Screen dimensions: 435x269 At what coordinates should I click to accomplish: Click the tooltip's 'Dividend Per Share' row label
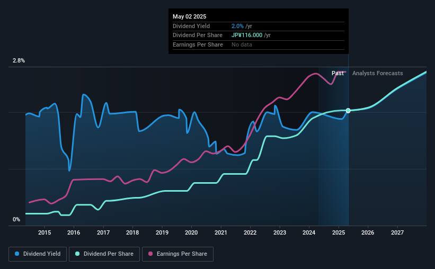point(198,35)
